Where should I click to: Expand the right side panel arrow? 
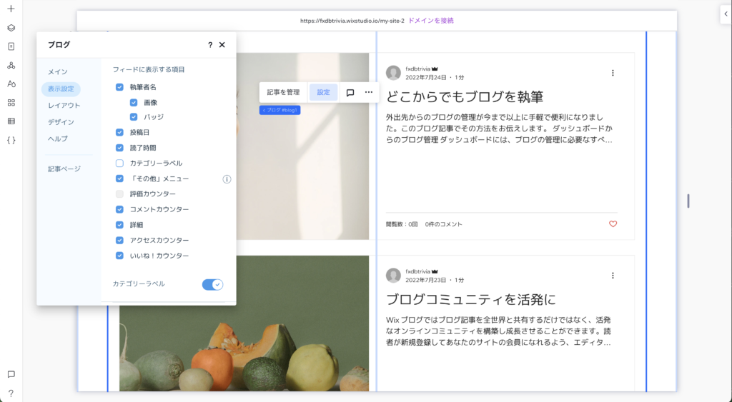(x=726, y=14)
